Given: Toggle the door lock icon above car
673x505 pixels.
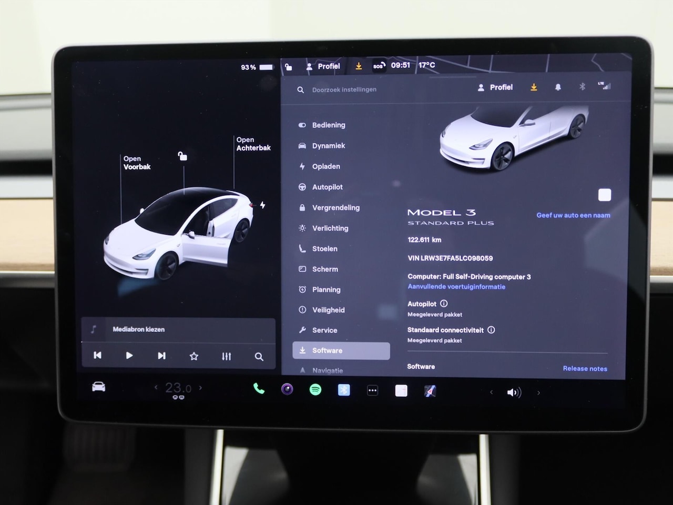Looking at the screenshot, I should click(182, 156).
